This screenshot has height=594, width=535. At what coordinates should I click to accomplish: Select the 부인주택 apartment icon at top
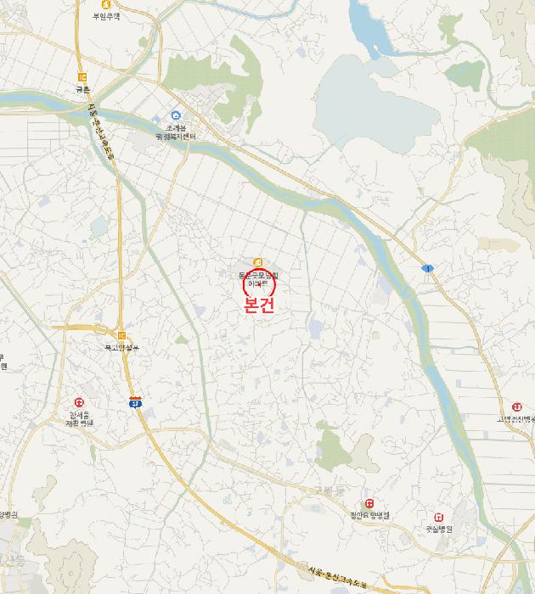tap(106, 5)
